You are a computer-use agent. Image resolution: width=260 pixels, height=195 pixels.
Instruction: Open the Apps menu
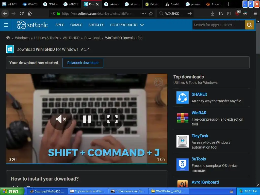tap(60, 25)
